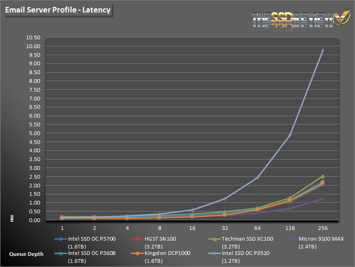
Task: Click the 7.50 y-axis value
Action: tap(35, 90)
